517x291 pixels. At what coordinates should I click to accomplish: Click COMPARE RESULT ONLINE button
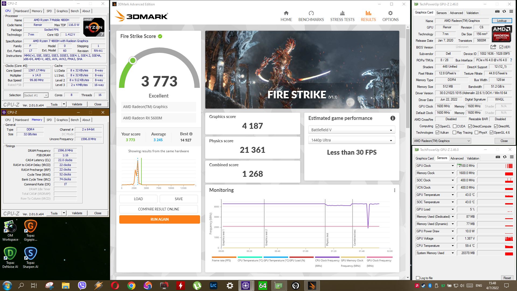[158, 209]
